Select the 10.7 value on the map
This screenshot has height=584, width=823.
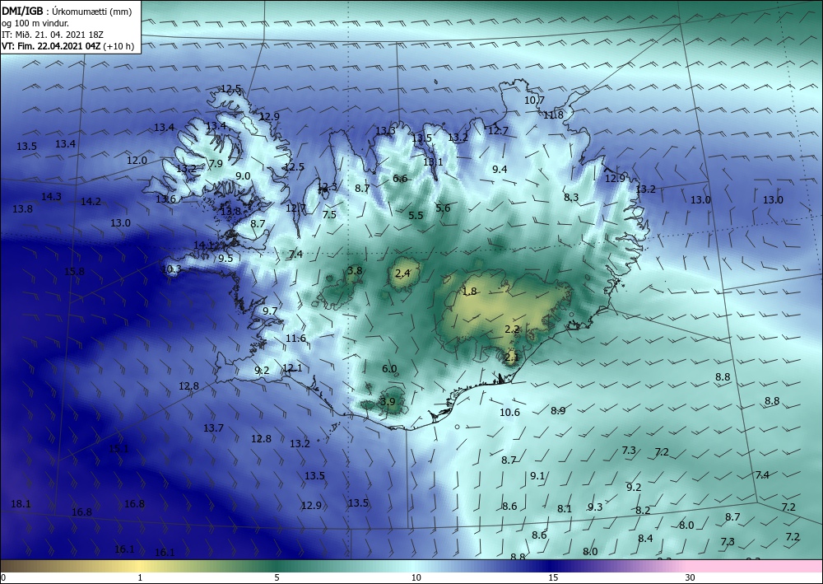coord(534,100)
